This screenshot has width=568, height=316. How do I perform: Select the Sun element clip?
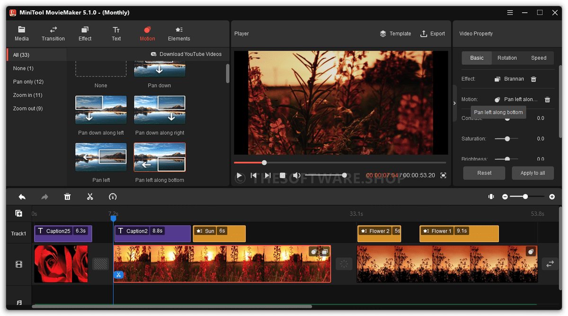[x=219, y=234]
